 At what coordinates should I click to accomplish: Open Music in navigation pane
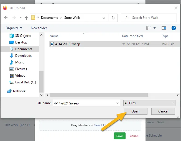pos(17,62)
